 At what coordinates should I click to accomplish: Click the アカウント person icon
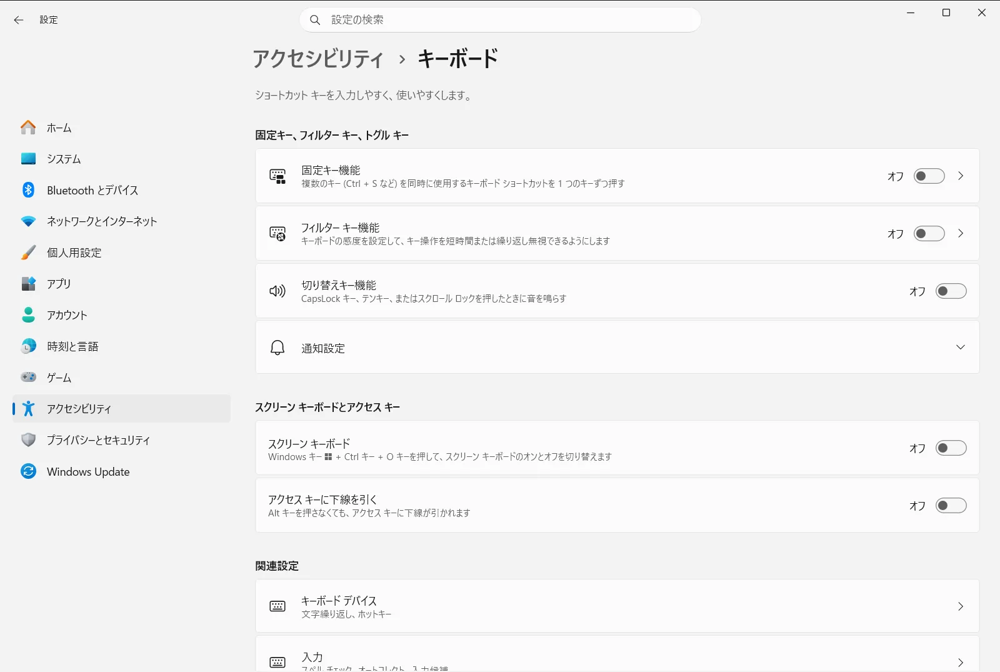[28, 315]
